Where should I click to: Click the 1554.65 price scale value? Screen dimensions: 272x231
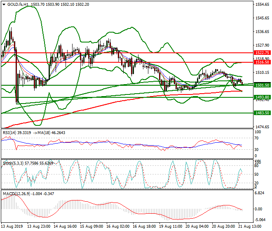click(262, 5)
